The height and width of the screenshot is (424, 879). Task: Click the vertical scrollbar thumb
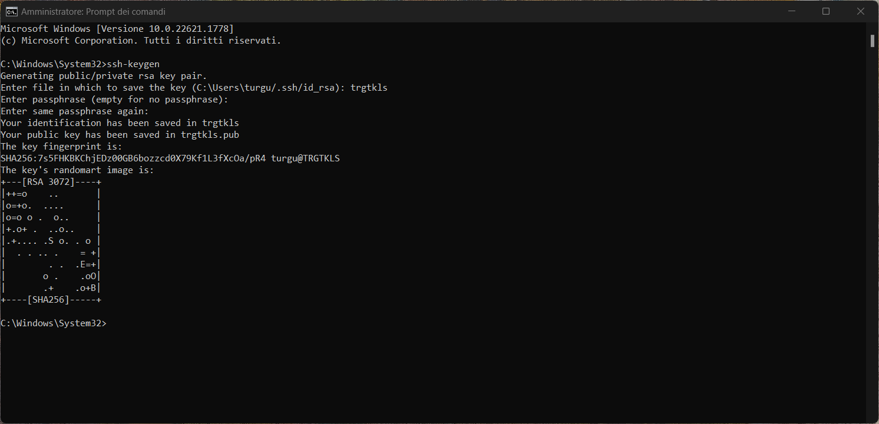tap(872, 41)
